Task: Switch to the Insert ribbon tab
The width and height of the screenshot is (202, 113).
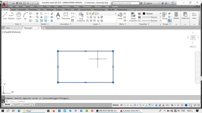Action: [13, 10]
